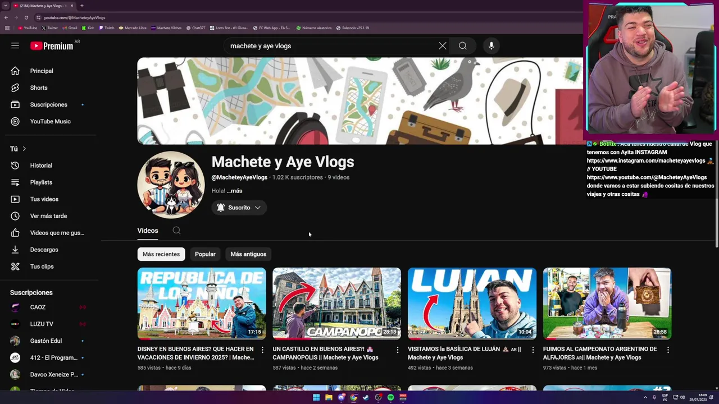719x404 pixels.
Task: Clear the search box text
Action: pyautogui.click(x=443, y=46)
